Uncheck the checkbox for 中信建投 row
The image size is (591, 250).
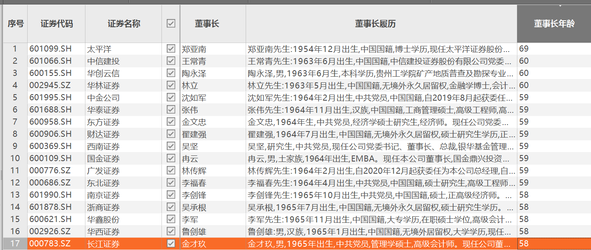[171, 61]
